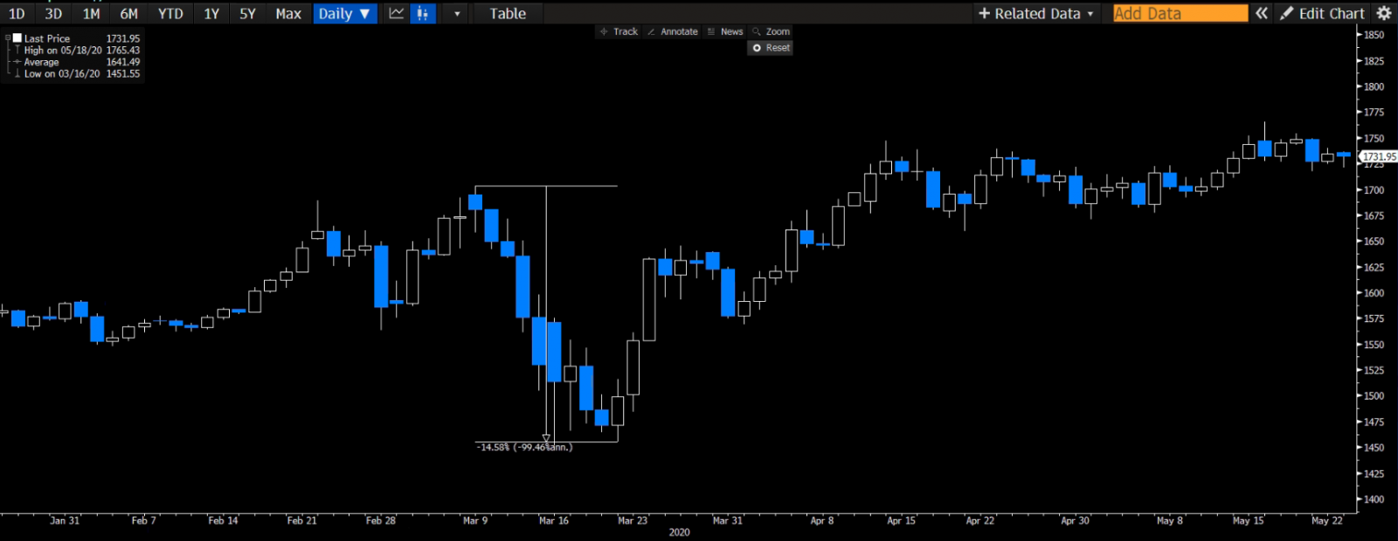1398x541 pixels.
Task: Switch to the 6M range
Action: [128, 13]
